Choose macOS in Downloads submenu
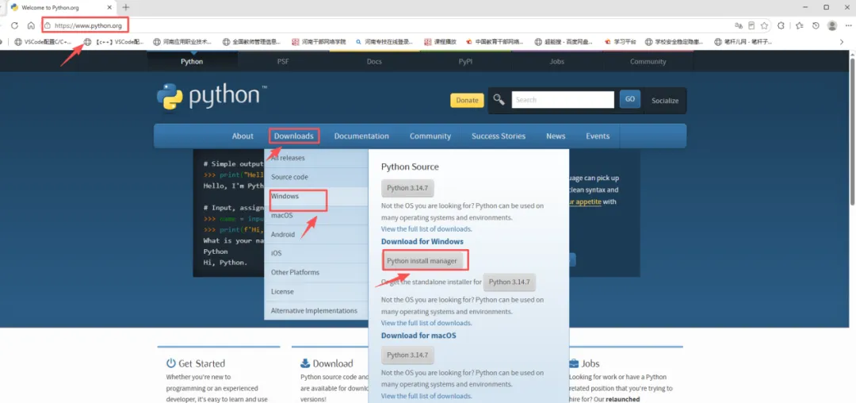856x403 pixels. click(316, 215)
